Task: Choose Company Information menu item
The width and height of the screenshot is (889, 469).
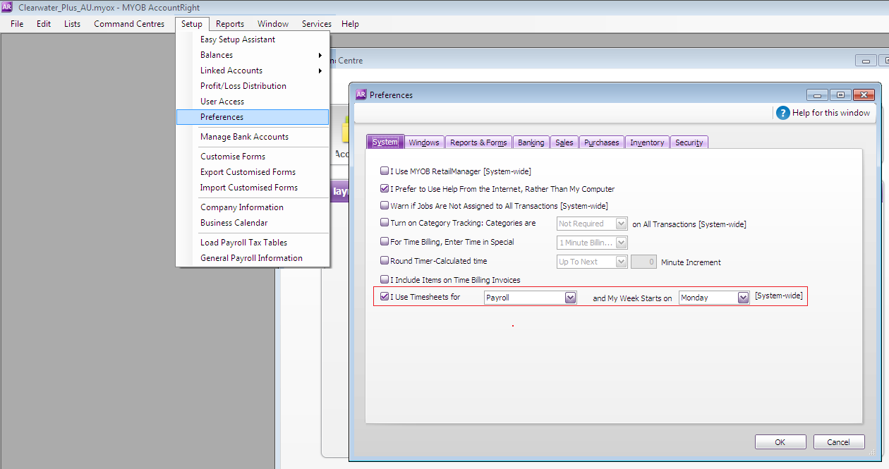Action: pyautogui.click(x=253, y=207)
